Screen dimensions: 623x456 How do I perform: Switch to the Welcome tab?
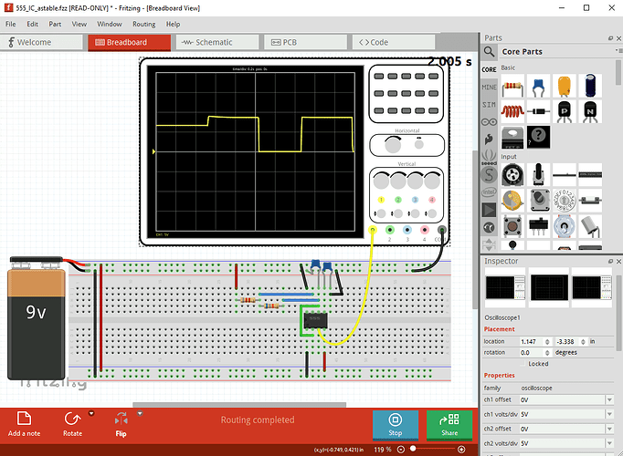pyautogui.click(x=41, y=43)
